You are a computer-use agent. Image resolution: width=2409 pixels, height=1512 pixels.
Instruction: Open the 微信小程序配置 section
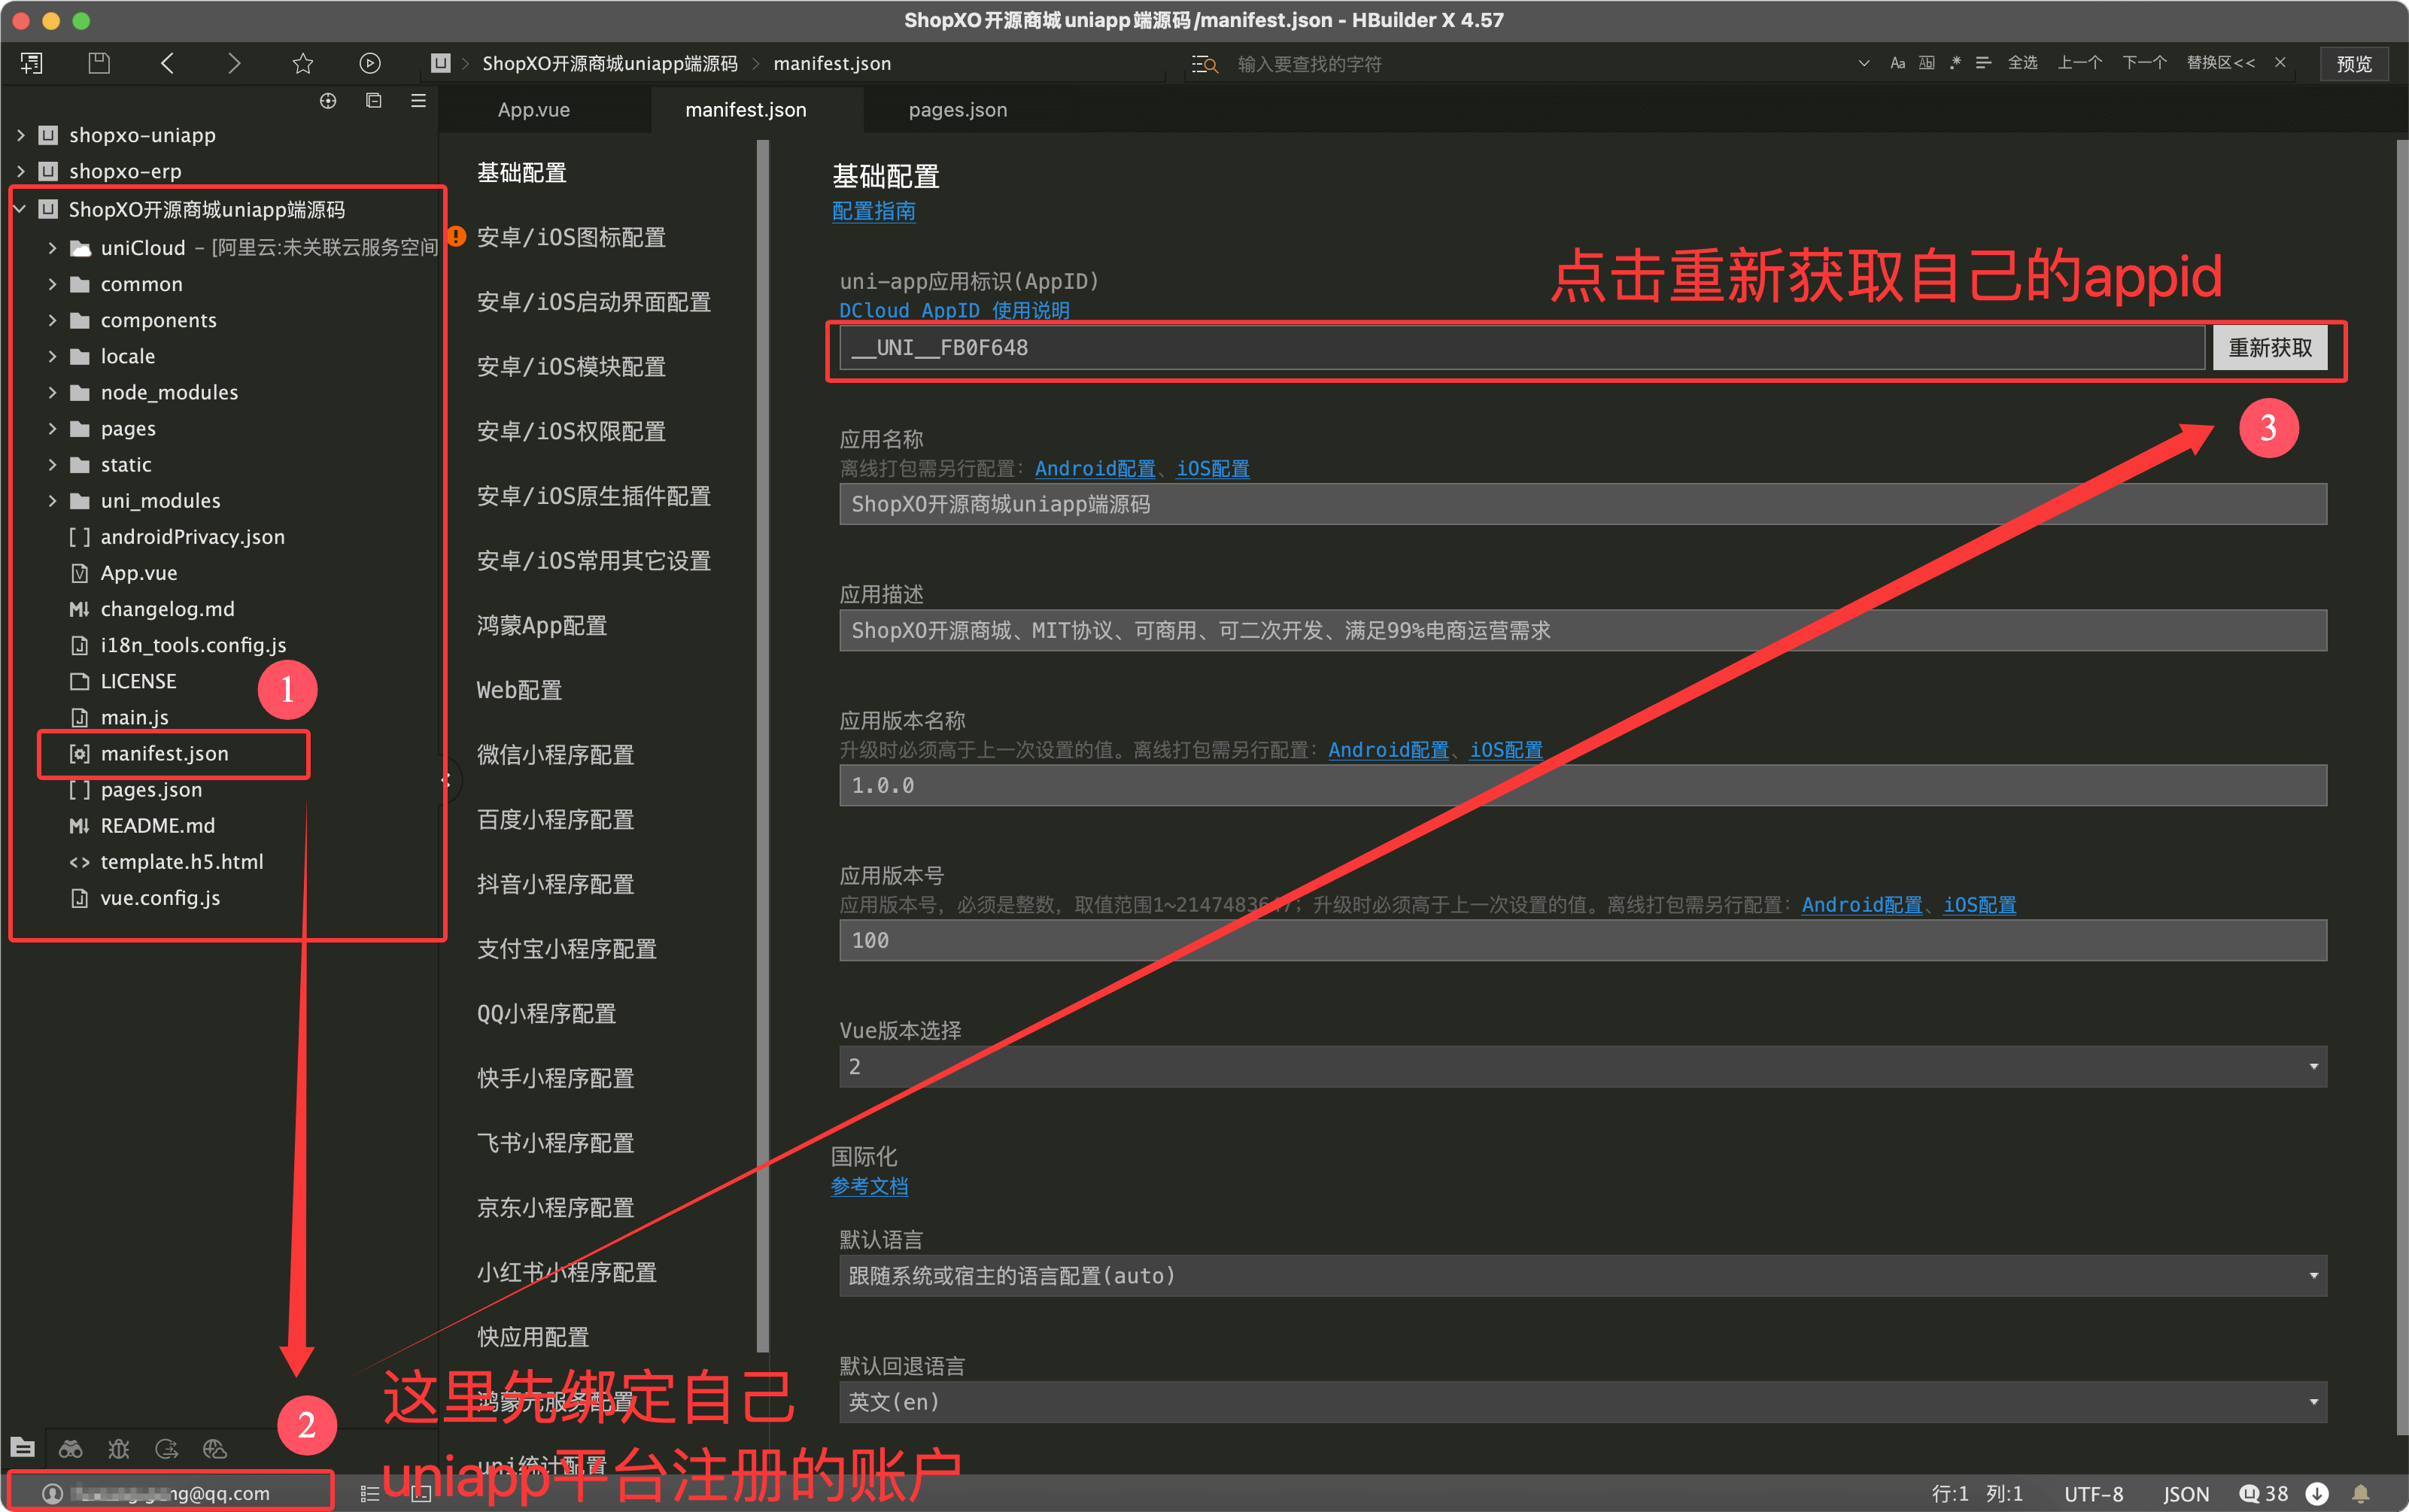tap(555, 755)
